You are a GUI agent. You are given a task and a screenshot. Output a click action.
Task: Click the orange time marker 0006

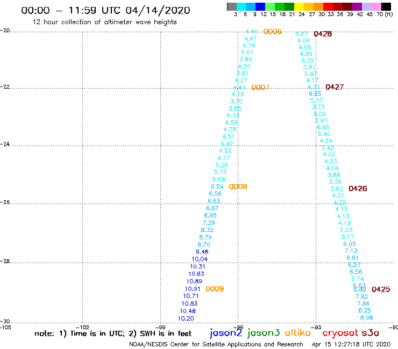(272, 32)
